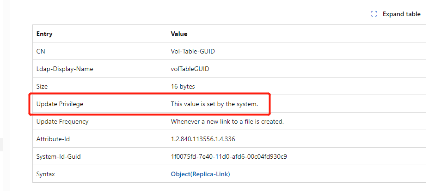Click the 16 bytes value
Viewport: 447px width, 191px height.
click(183, 86)
